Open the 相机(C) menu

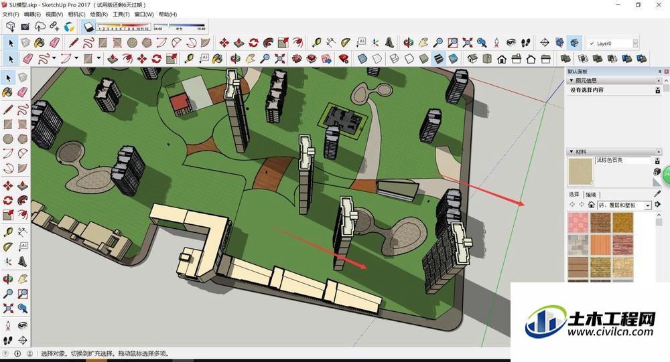(x=76, y=14)
